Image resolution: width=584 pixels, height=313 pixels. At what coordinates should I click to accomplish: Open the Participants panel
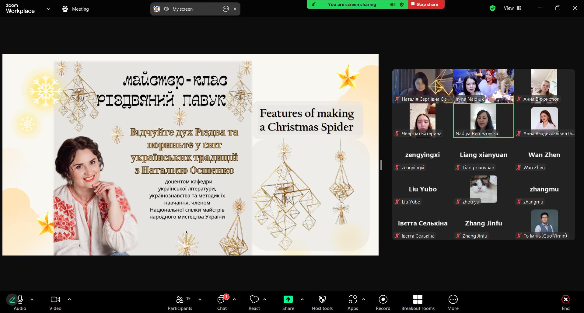tap(180, 303)
